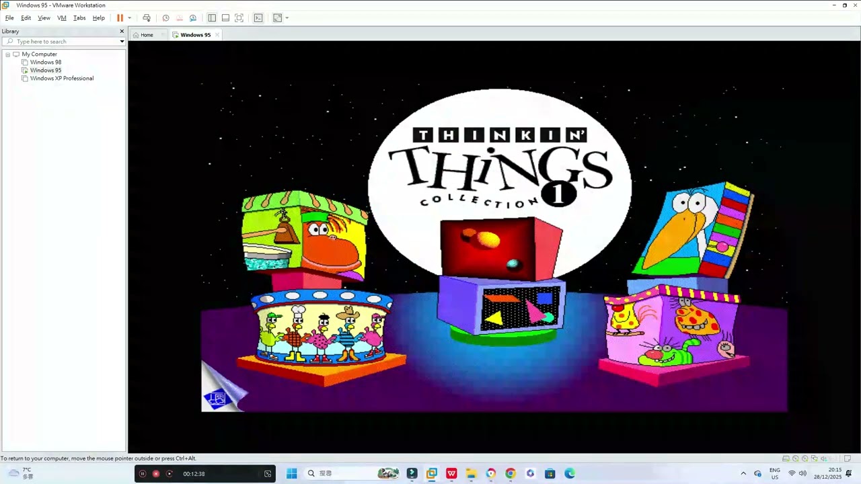Open the File menu
Viewport: 861px width, 484px height.
click(x=9, y=18)
